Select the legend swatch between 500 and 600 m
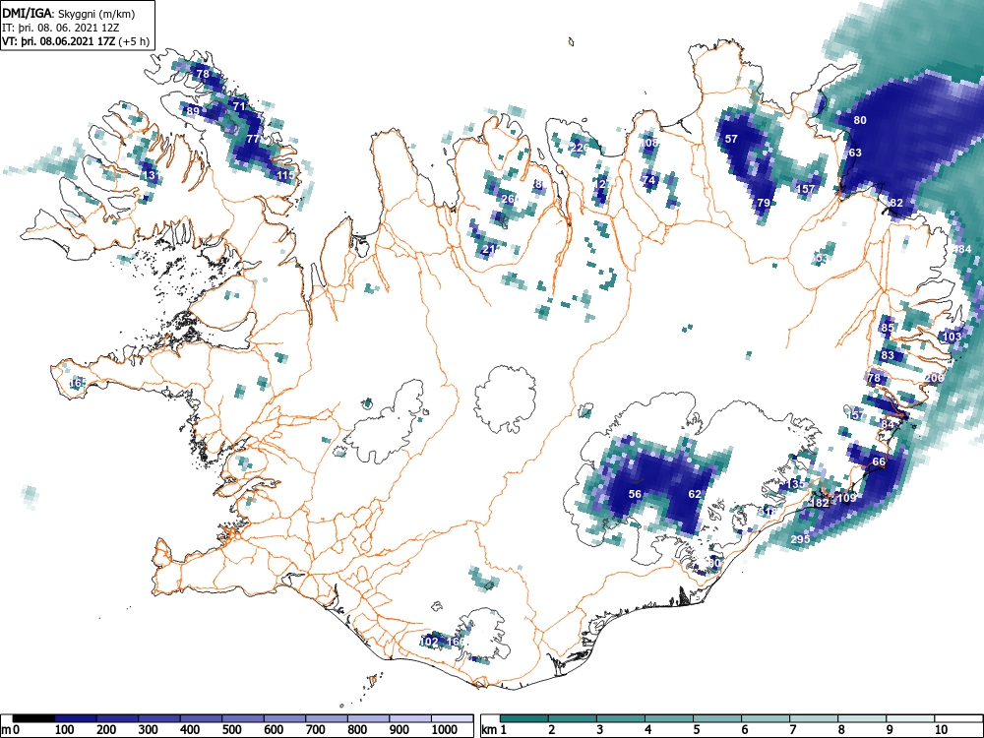This screenshot has height=738, width=984. click(x=243, y=718)
